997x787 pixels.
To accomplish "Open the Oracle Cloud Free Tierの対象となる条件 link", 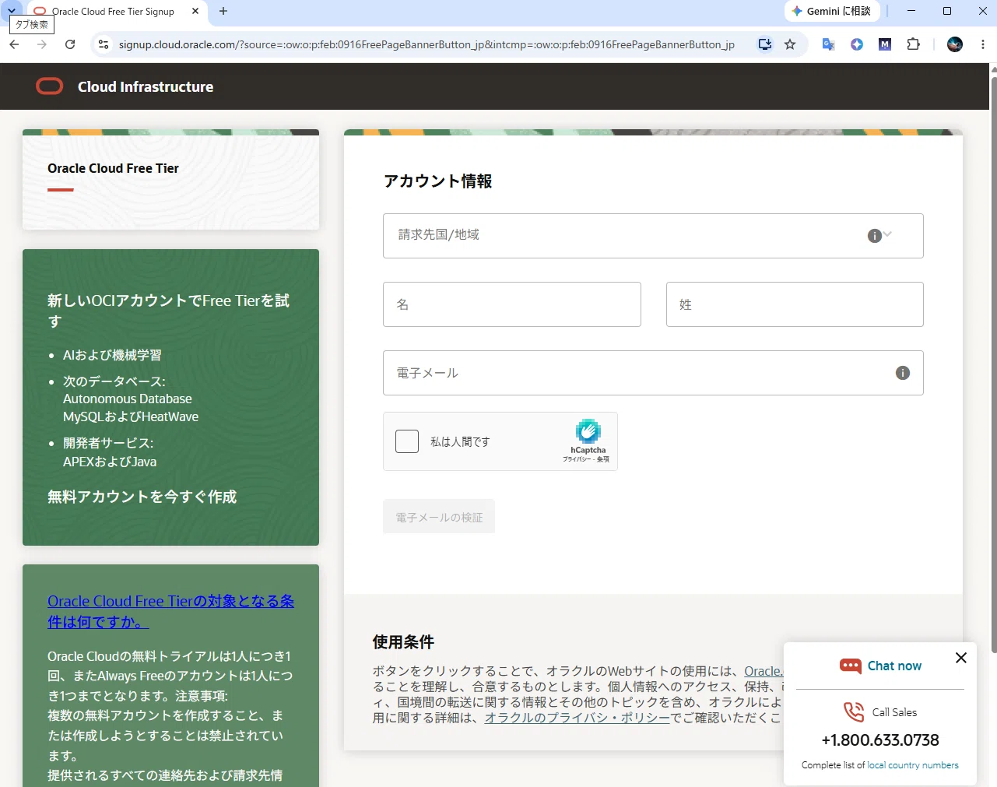I will click(171, 611).
